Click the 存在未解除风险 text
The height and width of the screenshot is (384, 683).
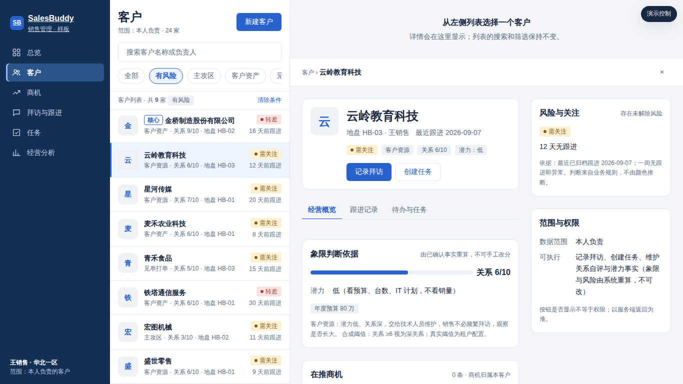[x=641, y=113]
